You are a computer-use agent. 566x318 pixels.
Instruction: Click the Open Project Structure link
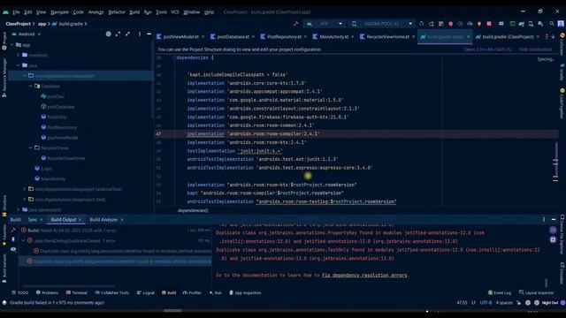tap(487, 49)
